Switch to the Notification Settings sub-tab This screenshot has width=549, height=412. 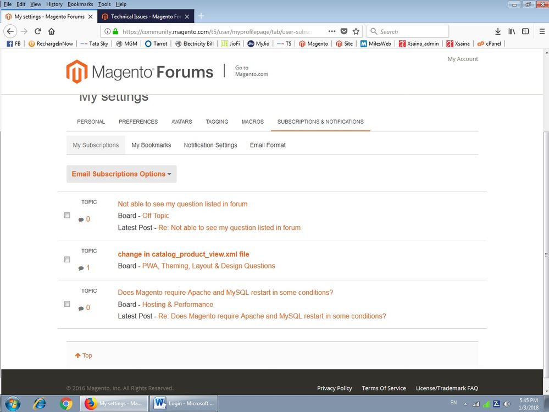point(210,145)
